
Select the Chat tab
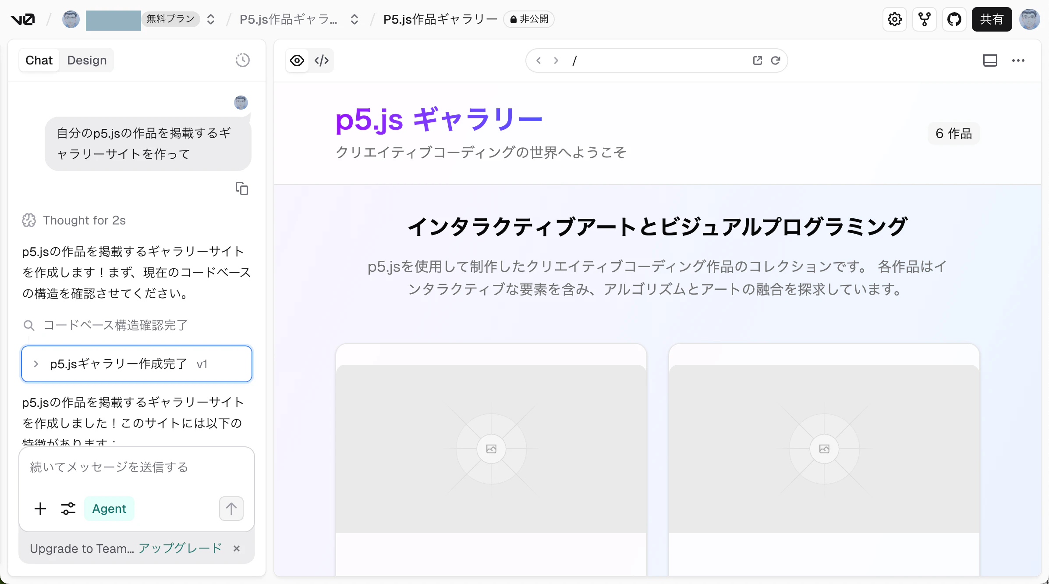tap(39, 60)
